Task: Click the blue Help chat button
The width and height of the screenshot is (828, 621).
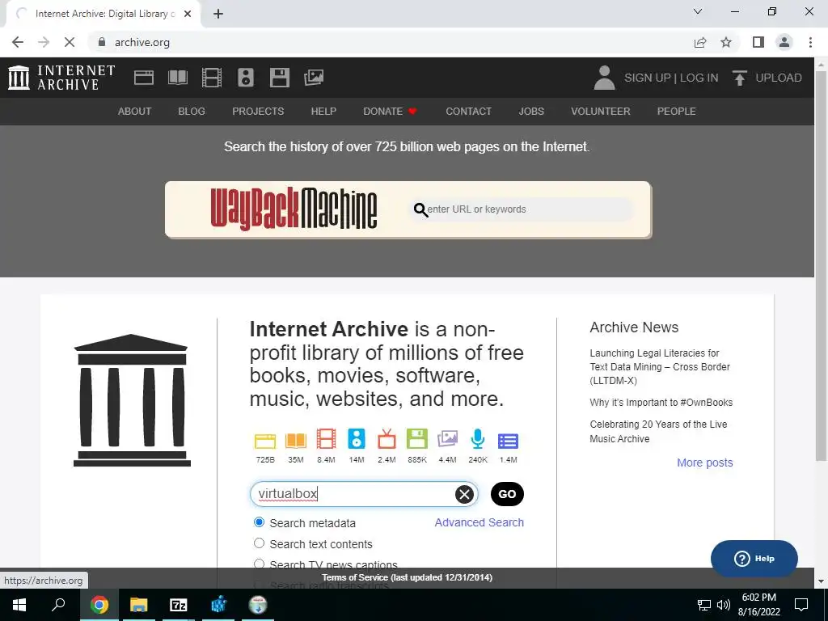Action: (x=754, y=559)
